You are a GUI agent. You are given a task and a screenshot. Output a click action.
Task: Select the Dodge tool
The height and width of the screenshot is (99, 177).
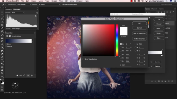coord(2,54)
